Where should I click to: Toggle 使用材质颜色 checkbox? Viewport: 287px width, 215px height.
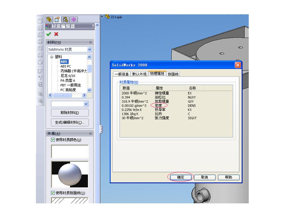click(x=53, y=140)
